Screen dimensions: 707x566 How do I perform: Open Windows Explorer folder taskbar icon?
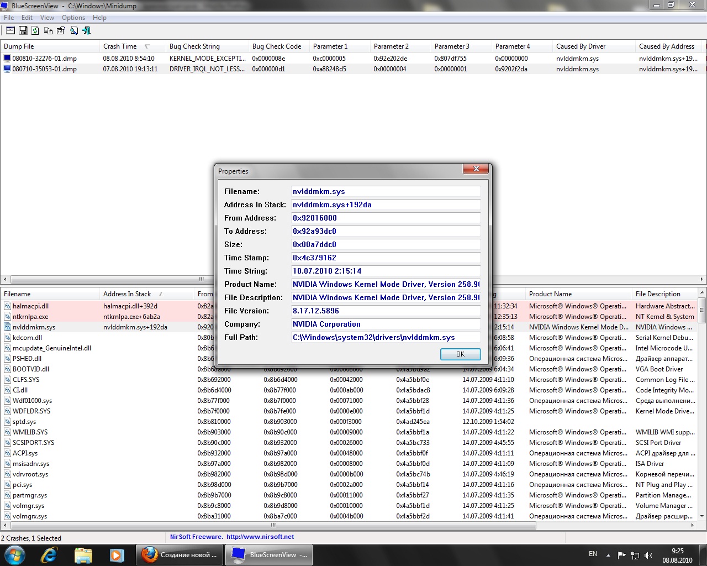(x=83, y=554)
